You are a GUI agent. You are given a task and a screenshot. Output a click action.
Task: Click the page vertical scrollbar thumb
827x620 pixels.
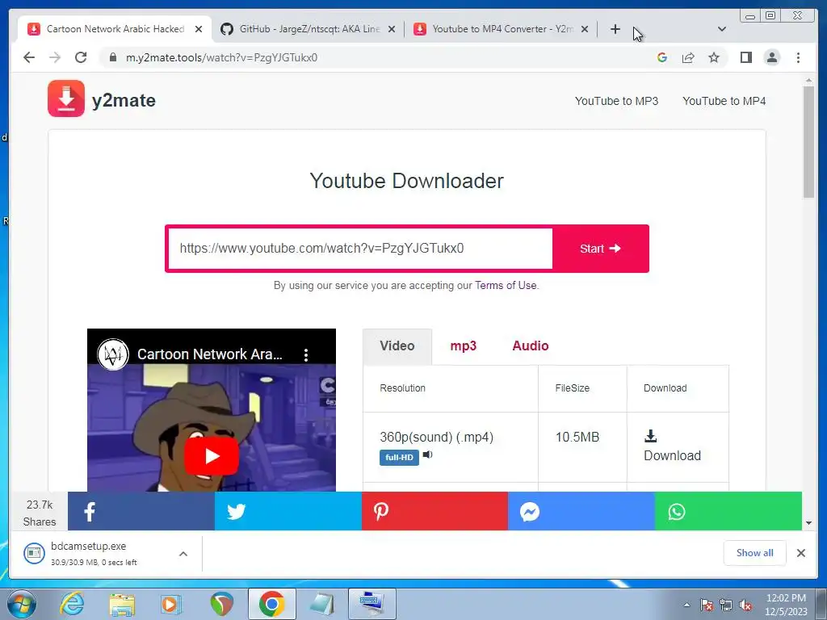coord(808,141)
